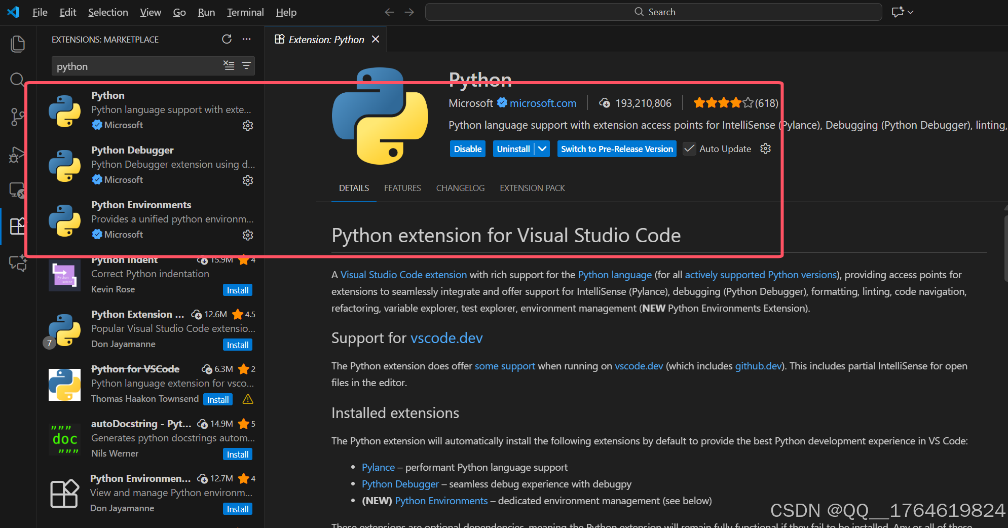Click the title bar Search command center
The width and height of the screenshot is (1008, 528).
pos(653,12)
